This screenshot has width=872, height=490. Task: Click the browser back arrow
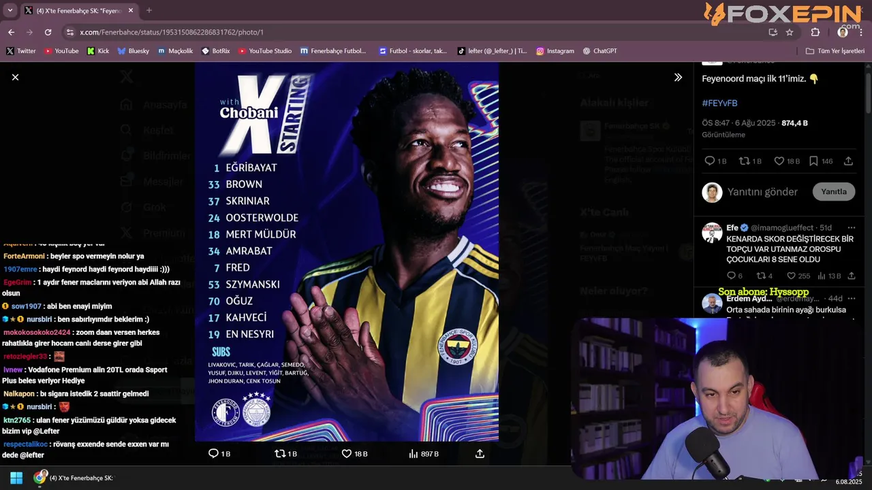tap(11, 32)
